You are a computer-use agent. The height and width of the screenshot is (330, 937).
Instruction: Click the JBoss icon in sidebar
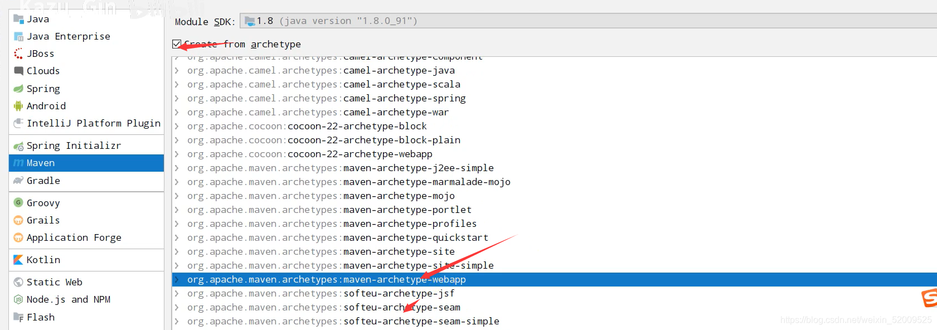18,54
